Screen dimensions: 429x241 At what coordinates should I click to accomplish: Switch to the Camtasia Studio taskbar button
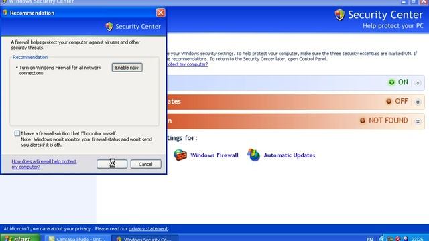pos(78,238)
